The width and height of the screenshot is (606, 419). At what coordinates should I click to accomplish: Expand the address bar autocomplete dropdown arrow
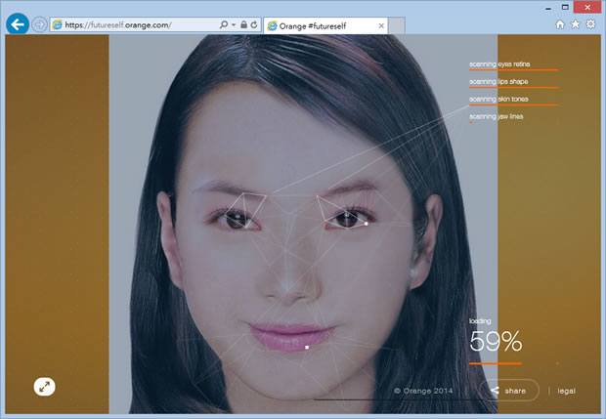pos(234,24)
